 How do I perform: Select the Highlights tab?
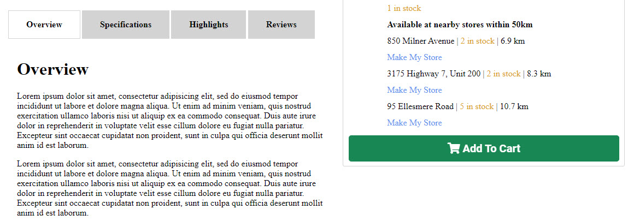coord(209,25)
